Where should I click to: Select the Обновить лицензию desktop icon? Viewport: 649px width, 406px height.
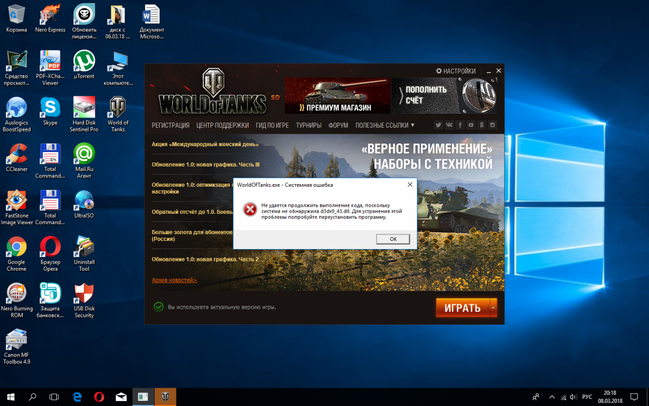84,22
